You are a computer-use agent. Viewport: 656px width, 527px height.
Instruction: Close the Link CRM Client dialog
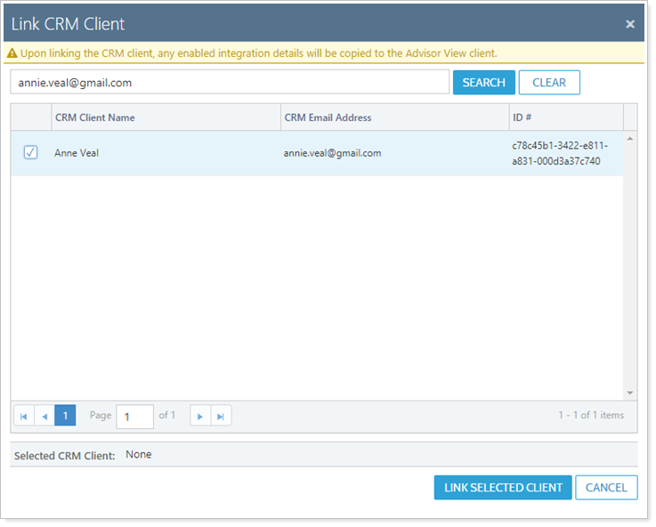pyautogui.click(x=630, y=24)
